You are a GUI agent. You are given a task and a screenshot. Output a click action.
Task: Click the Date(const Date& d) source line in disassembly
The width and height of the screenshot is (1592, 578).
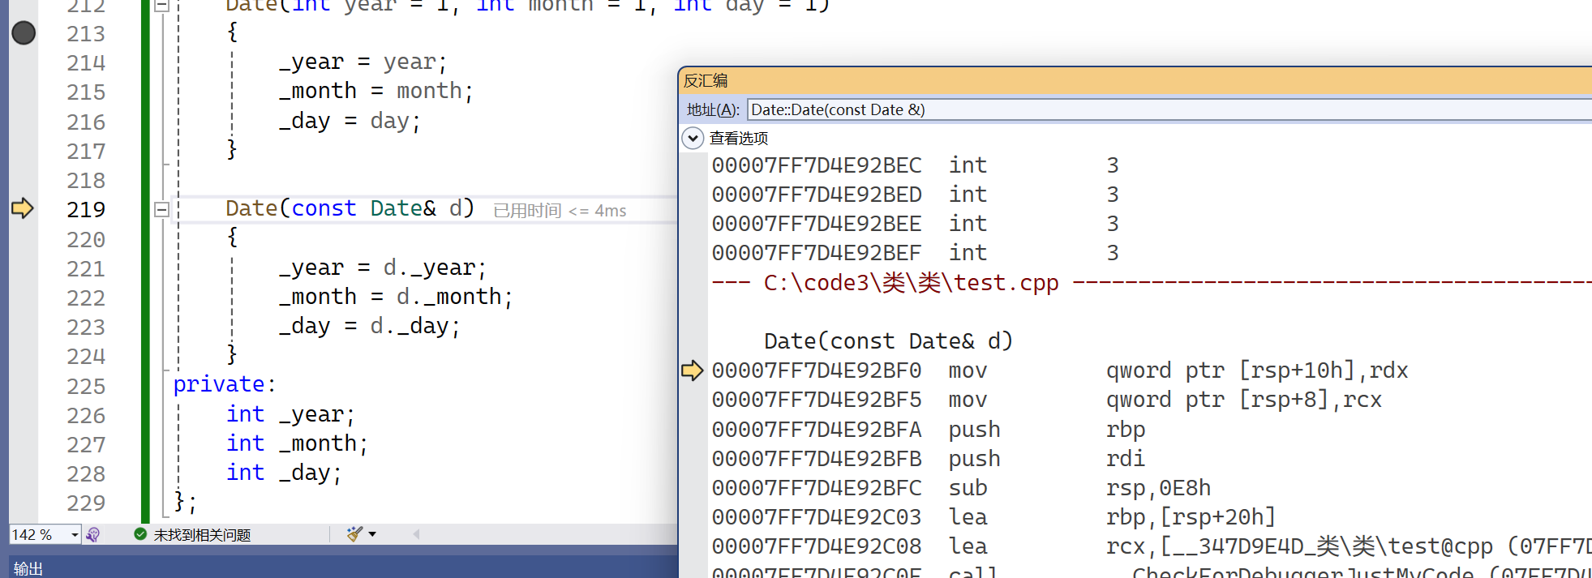(888, 341)
